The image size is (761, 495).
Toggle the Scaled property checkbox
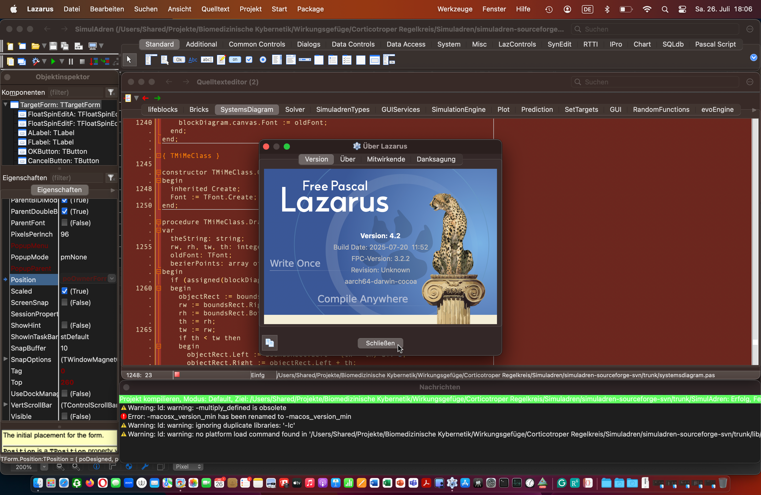coord(65,291)
